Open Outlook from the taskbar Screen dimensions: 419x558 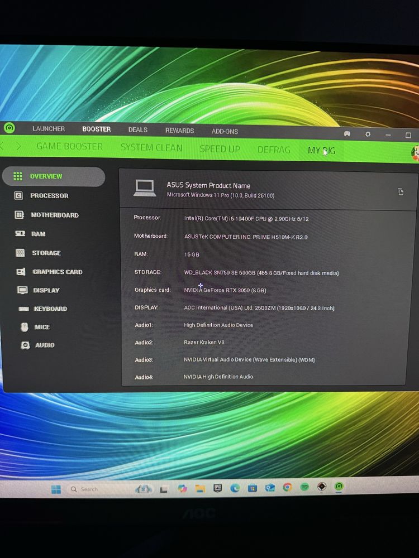coord(270,488)
